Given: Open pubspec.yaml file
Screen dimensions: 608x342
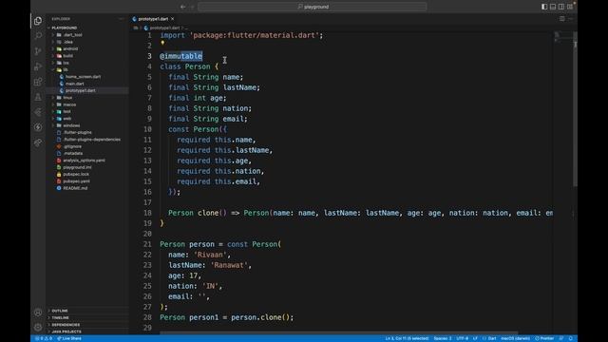Looking at the screenshot, I should pos(76,181).
